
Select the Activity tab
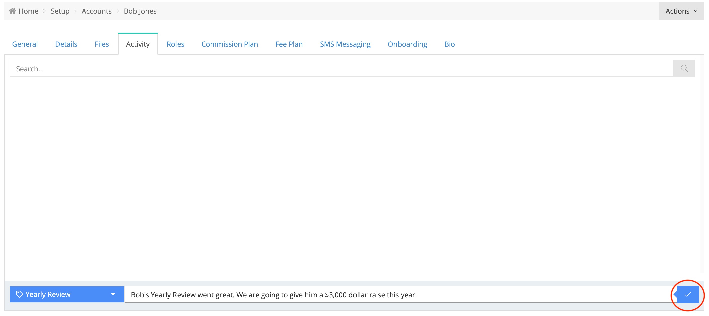point(138,44)
